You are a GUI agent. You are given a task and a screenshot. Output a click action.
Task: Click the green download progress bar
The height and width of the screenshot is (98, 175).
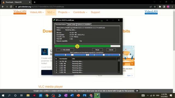[x=87, y=46]
